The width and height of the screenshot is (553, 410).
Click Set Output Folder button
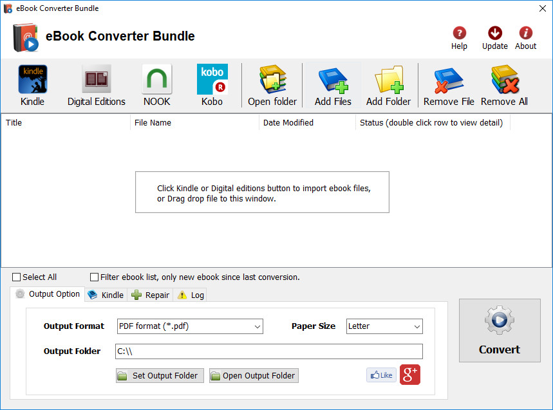click(160, 375)
